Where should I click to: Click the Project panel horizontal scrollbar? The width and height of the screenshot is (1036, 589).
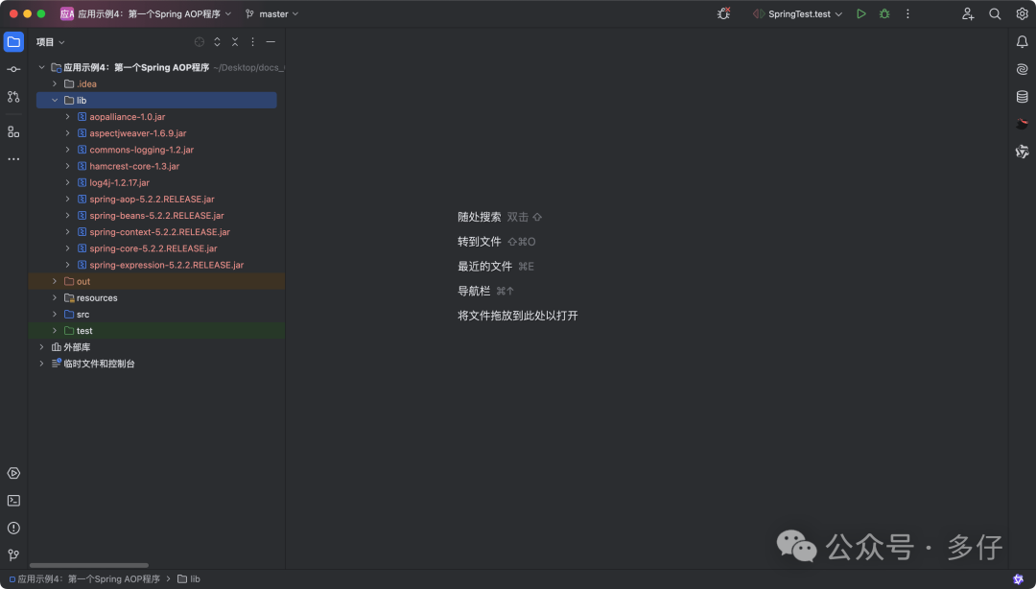[89, 565]
